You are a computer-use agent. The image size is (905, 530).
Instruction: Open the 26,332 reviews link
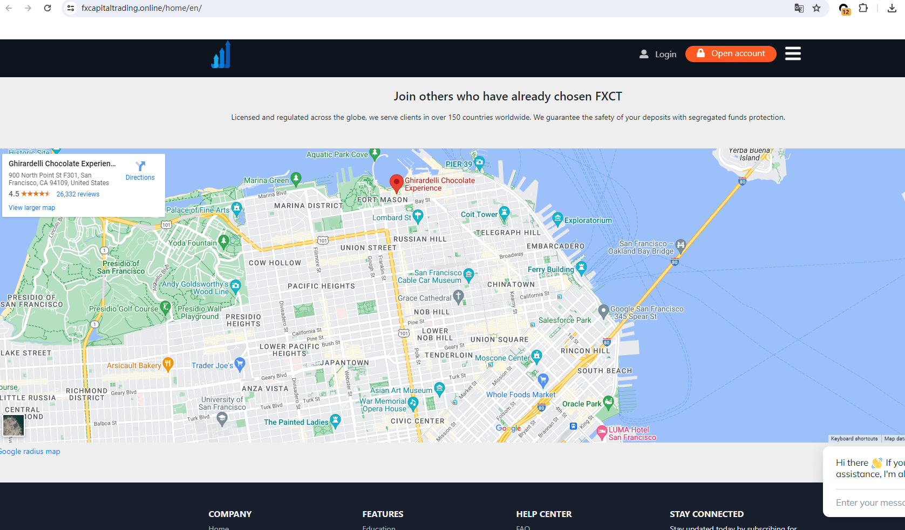click(x=78, y=194)
